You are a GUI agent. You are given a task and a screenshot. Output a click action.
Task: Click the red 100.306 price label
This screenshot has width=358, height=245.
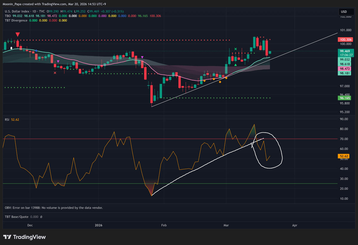345,40
